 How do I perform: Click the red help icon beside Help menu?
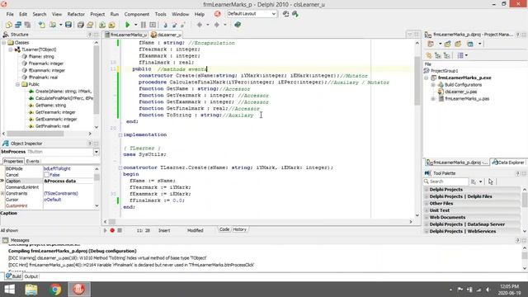coord(218,14)
